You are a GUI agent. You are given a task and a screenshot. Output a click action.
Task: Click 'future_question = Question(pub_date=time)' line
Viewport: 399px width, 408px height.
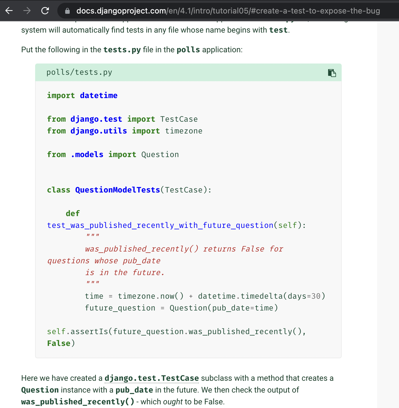(182, 308)
